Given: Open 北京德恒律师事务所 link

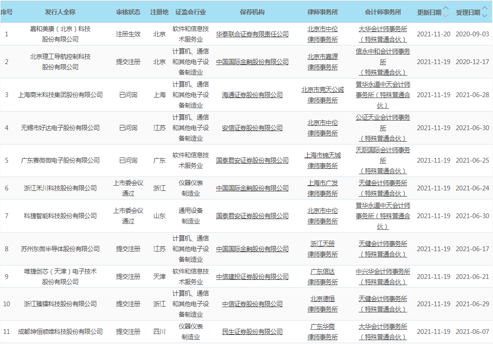Looking at the screenshot, I should [x=322, y=304].
